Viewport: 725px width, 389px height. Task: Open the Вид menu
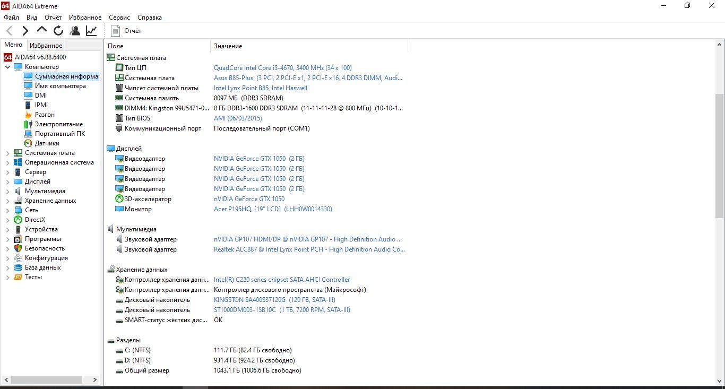[x=32, y=18]
